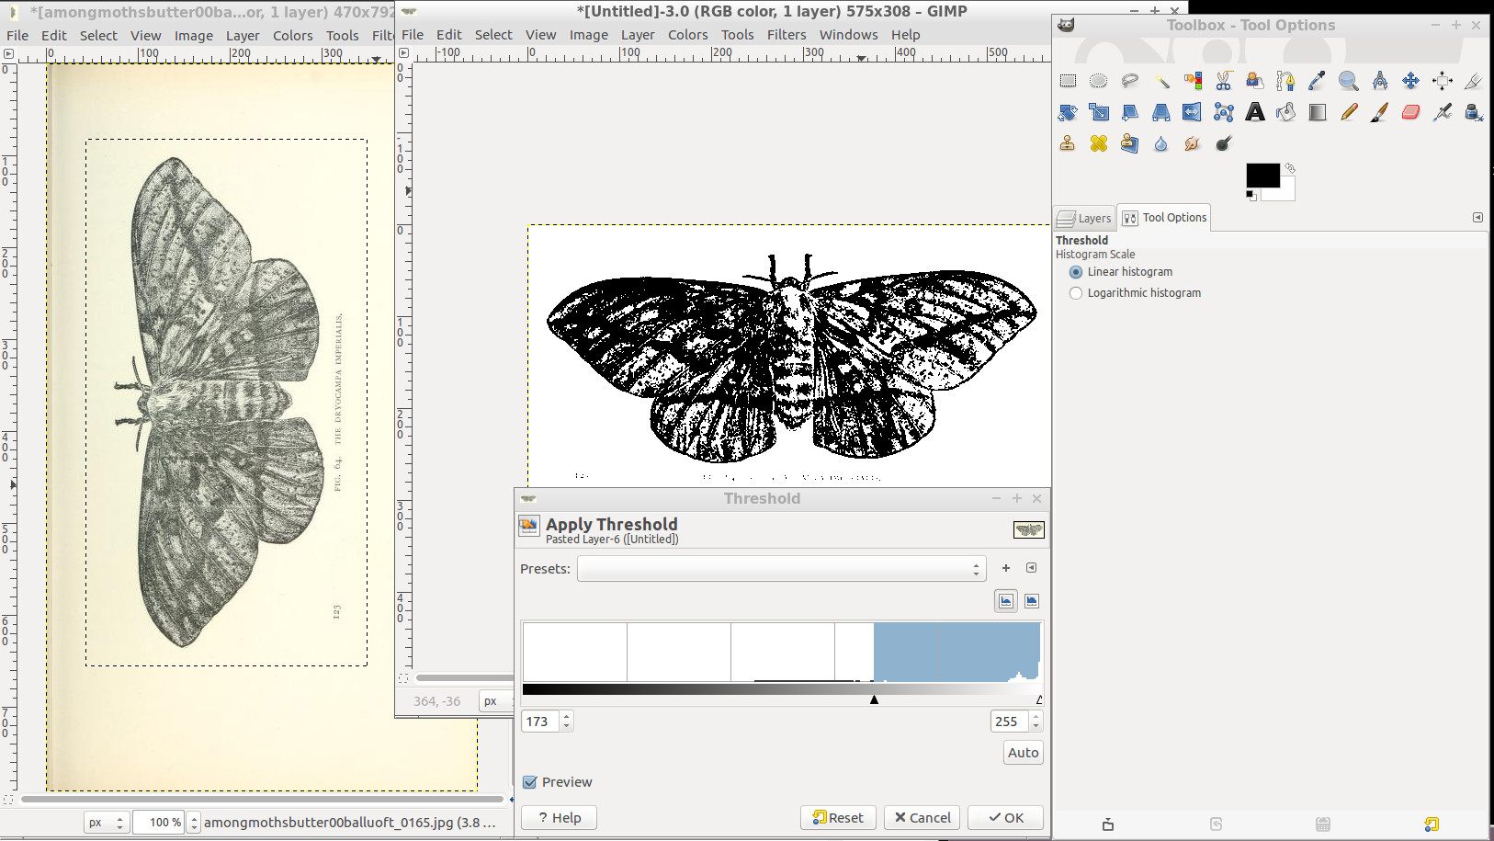
Task: Select the Crop knife tool
Action: (x=1474, y=81)
